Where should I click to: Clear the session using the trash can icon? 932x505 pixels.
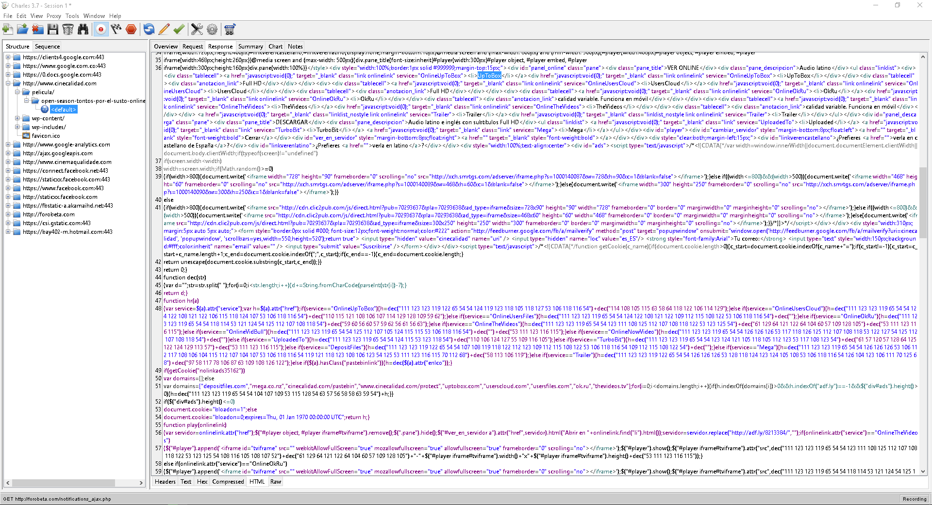[68, 30]
